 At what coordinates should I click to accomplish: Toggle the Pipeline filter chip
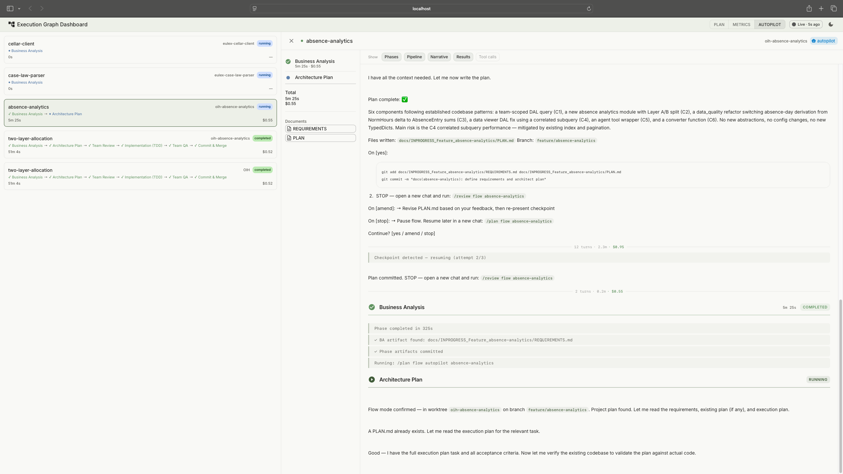point(414,57)
